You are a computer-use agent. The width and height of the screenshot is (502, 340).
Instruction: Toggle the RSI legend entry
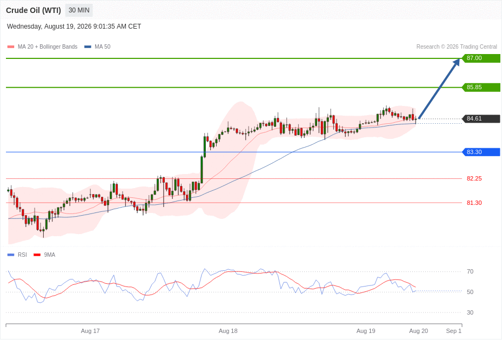pyautogui.click(x=17, y=255)
